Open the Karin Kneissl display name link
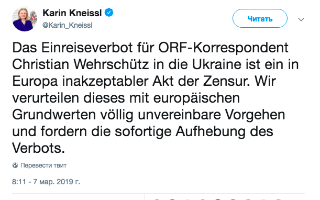Image resolution: width=320 pixels, height=200 pixels. (72, 13)
